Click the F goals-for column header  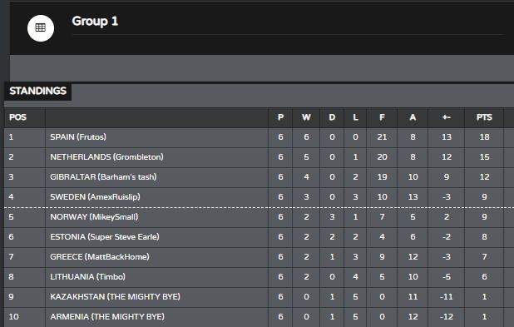(382, 117)
